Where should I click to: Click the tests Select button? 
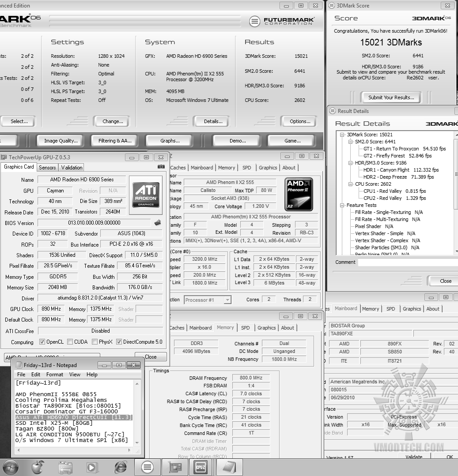pyautogui.click(x=19, y=121)
